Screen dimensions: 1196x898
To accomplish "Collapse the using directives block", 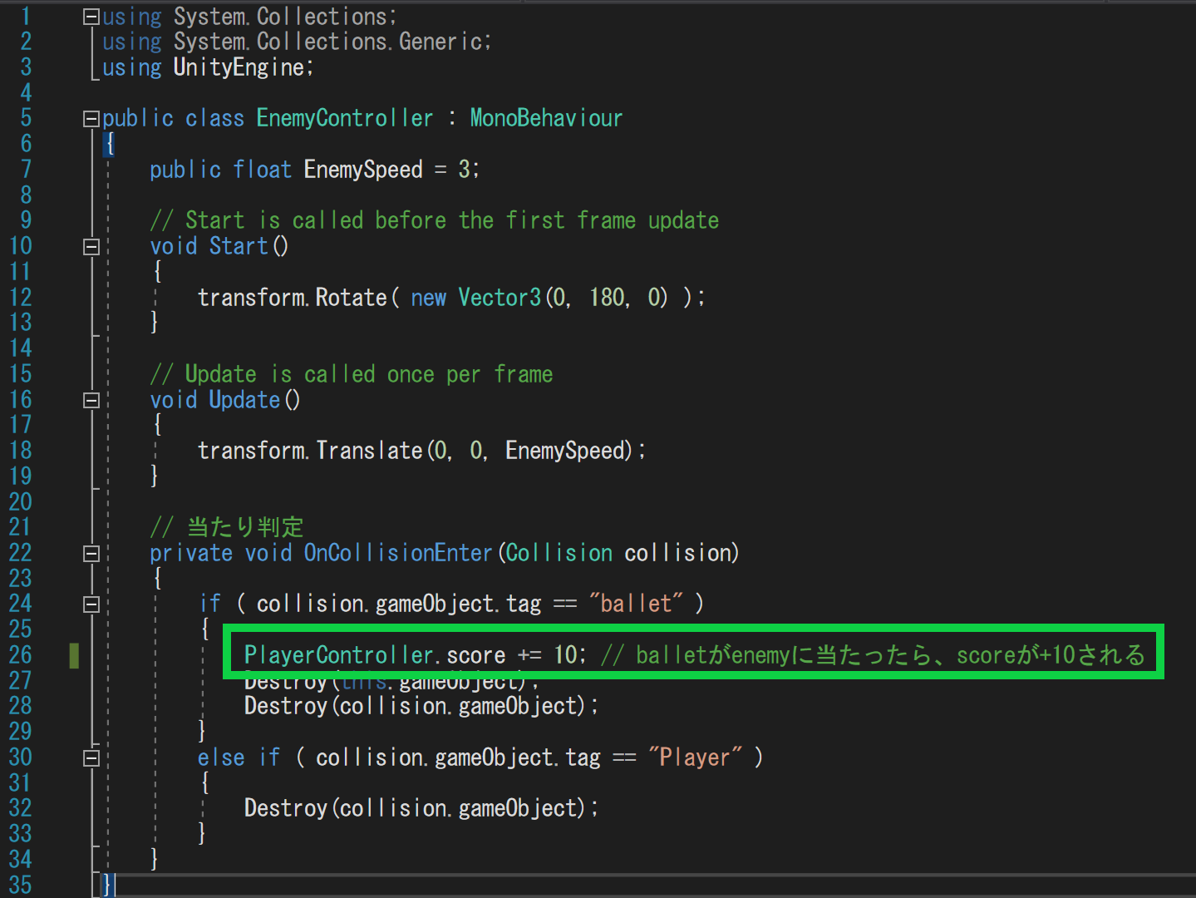I will pos(91,17).
